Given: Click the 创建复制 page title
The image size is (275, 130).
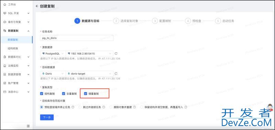Looking at the screenshot, I should coord(47,6).
